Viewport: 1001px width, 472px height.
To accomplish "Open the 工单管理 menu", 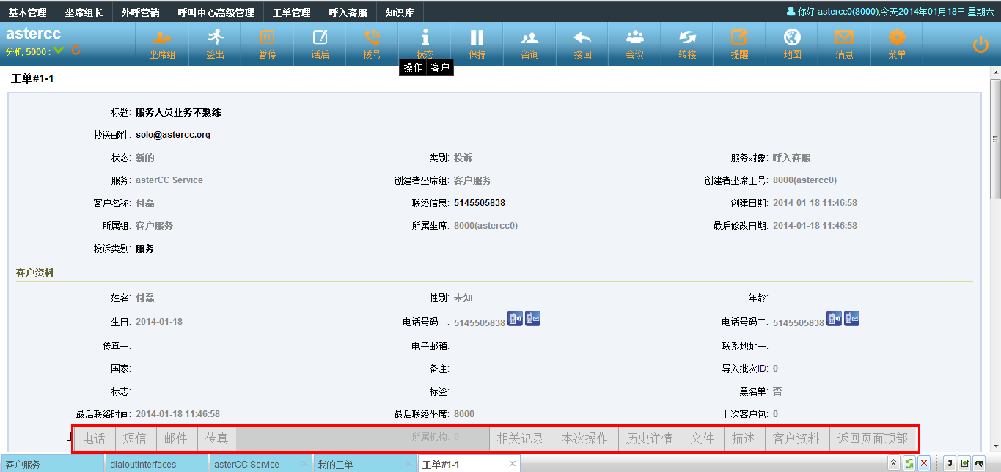I will pos(291,12).
